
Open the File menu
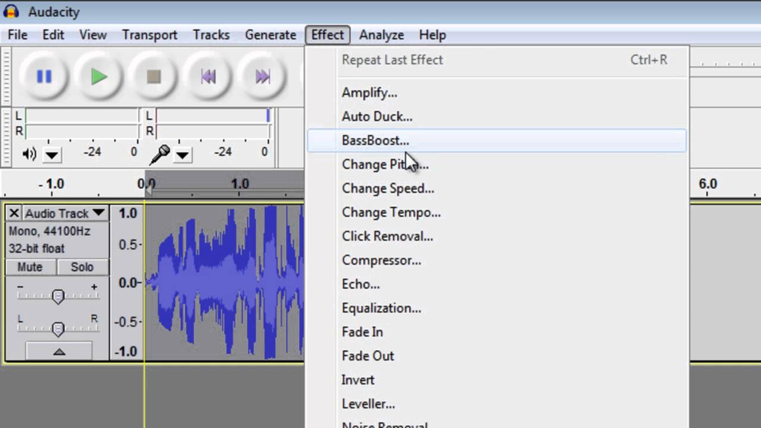coord(17,35)
